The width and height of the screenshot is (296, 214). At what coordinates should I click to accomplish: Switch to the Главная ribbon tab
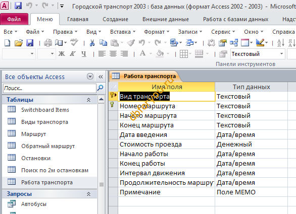(x=78, y=19)
